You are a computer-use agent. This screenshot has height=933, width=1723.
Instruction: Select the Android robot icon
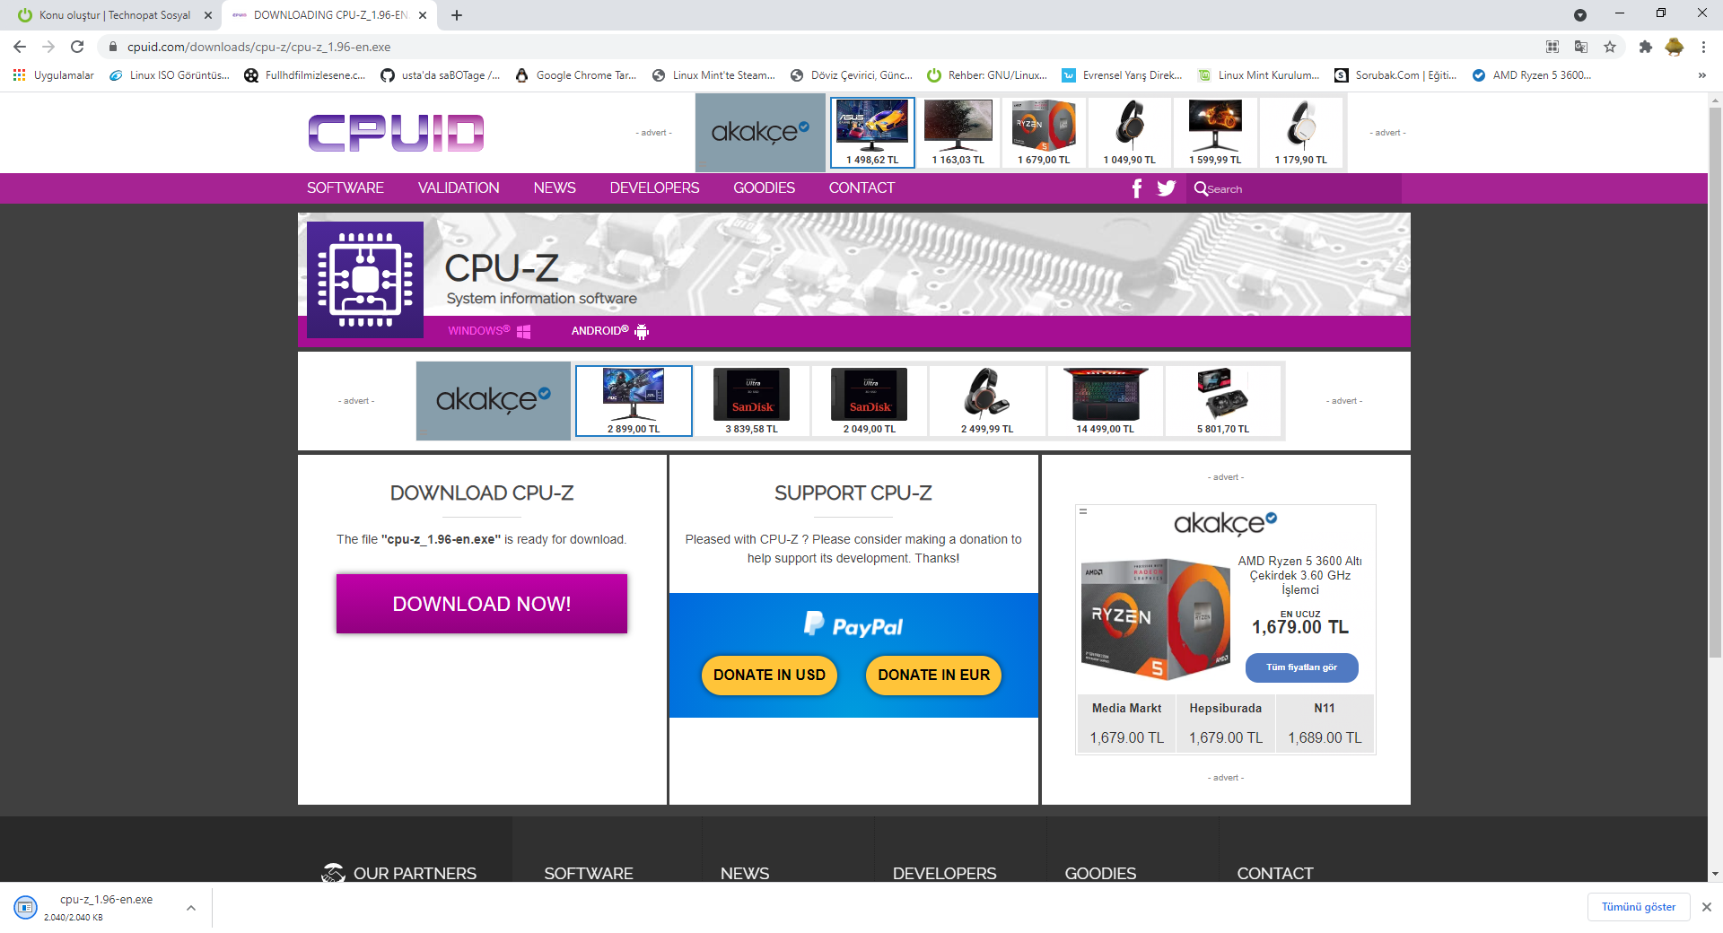pos(642,332)
